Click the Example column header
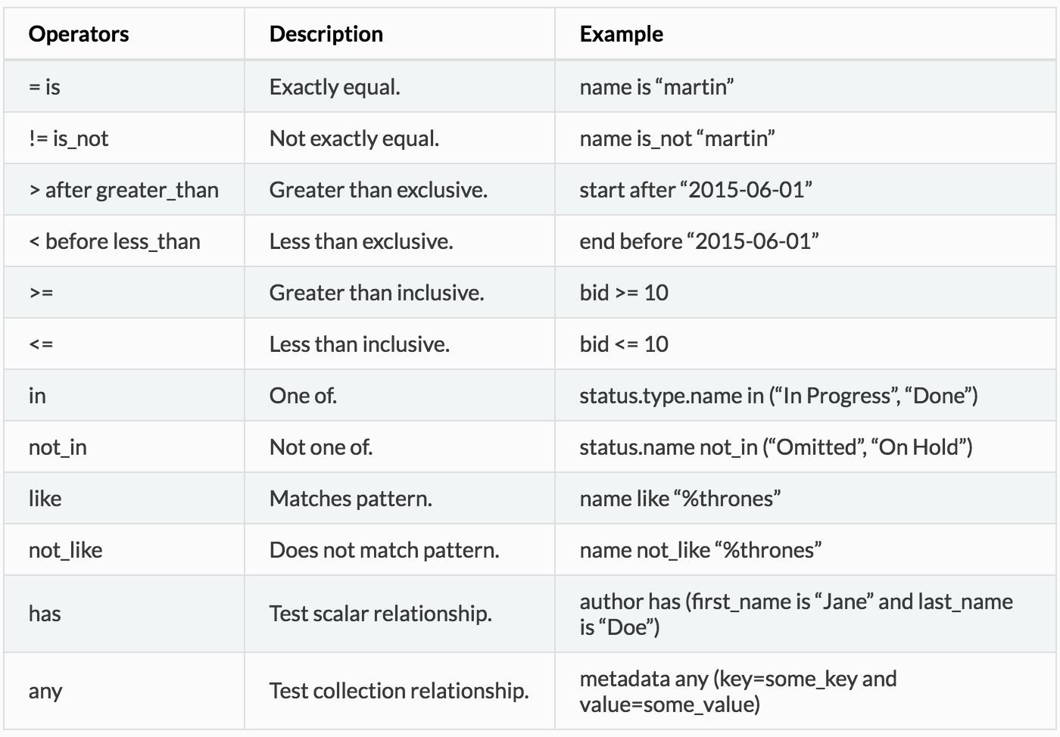Image resolution: width=1060 pixels, height=737 pixels. (x=622, y=34)
